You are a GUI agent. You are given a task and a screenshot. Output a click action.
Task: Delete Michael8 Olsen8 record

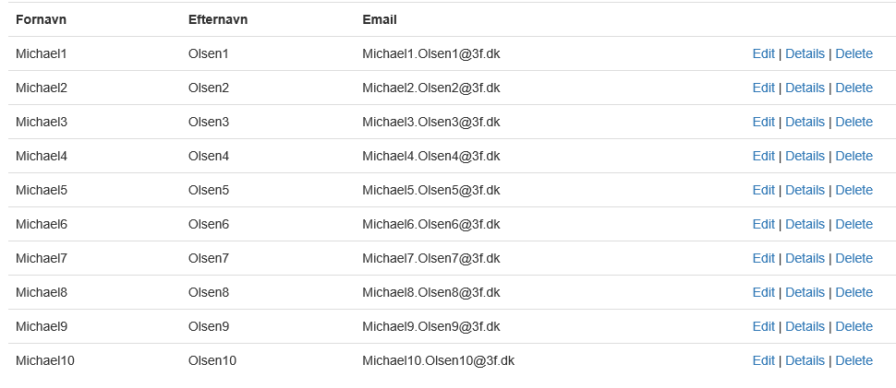854,292
